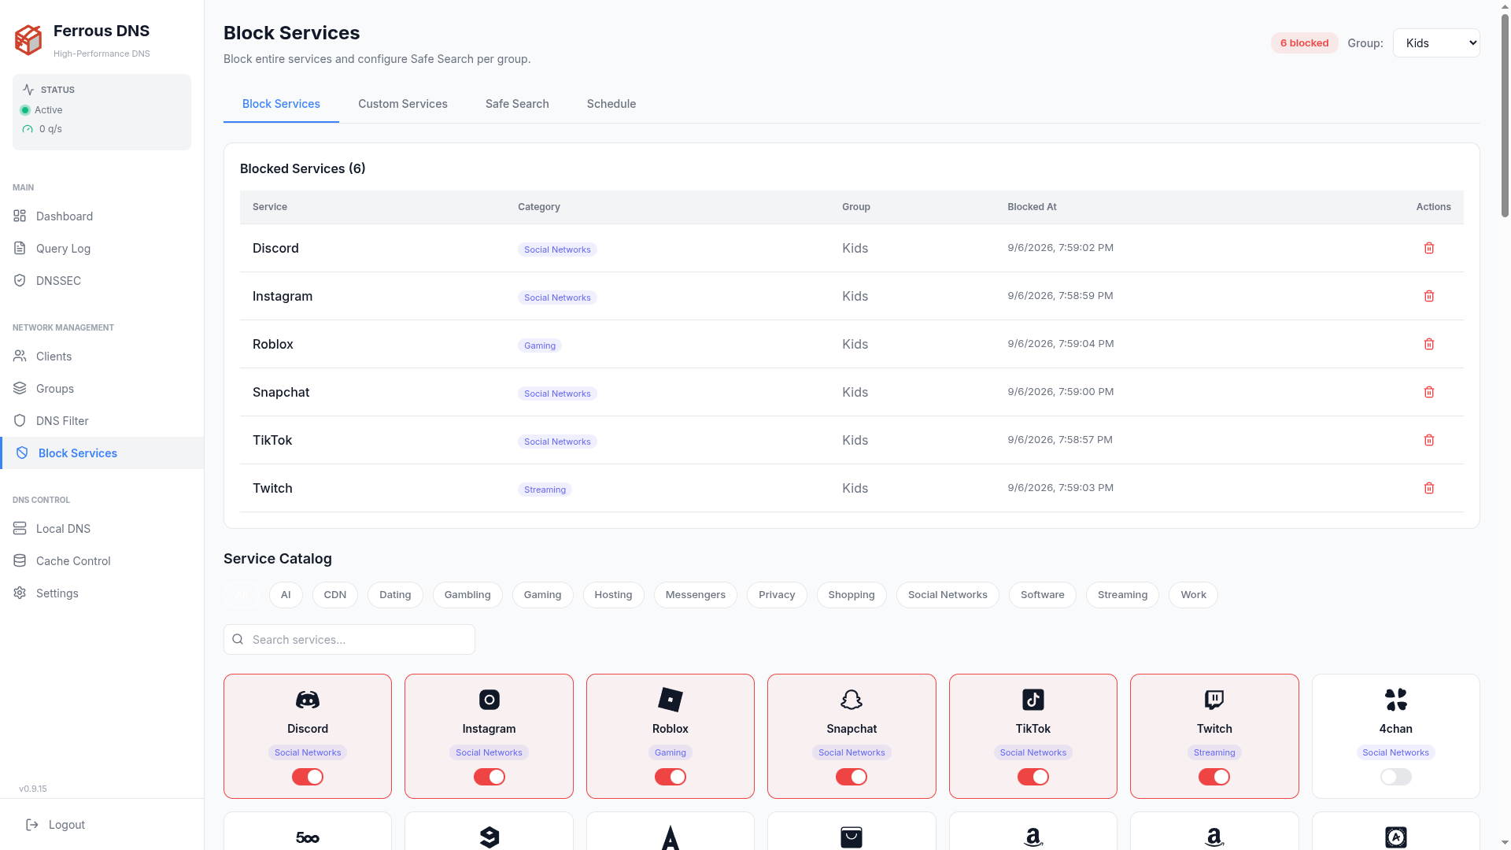The width and height of the screenshot is (1511, 850).
Task: Click the Discord logo in catalog
Action: [x=308, y=699]
